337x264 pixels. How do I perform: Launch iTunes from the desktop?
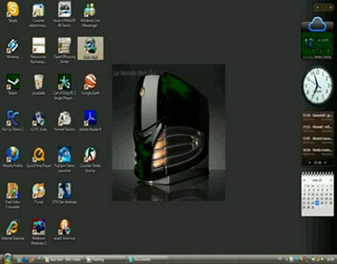click(x=39, y=193)
